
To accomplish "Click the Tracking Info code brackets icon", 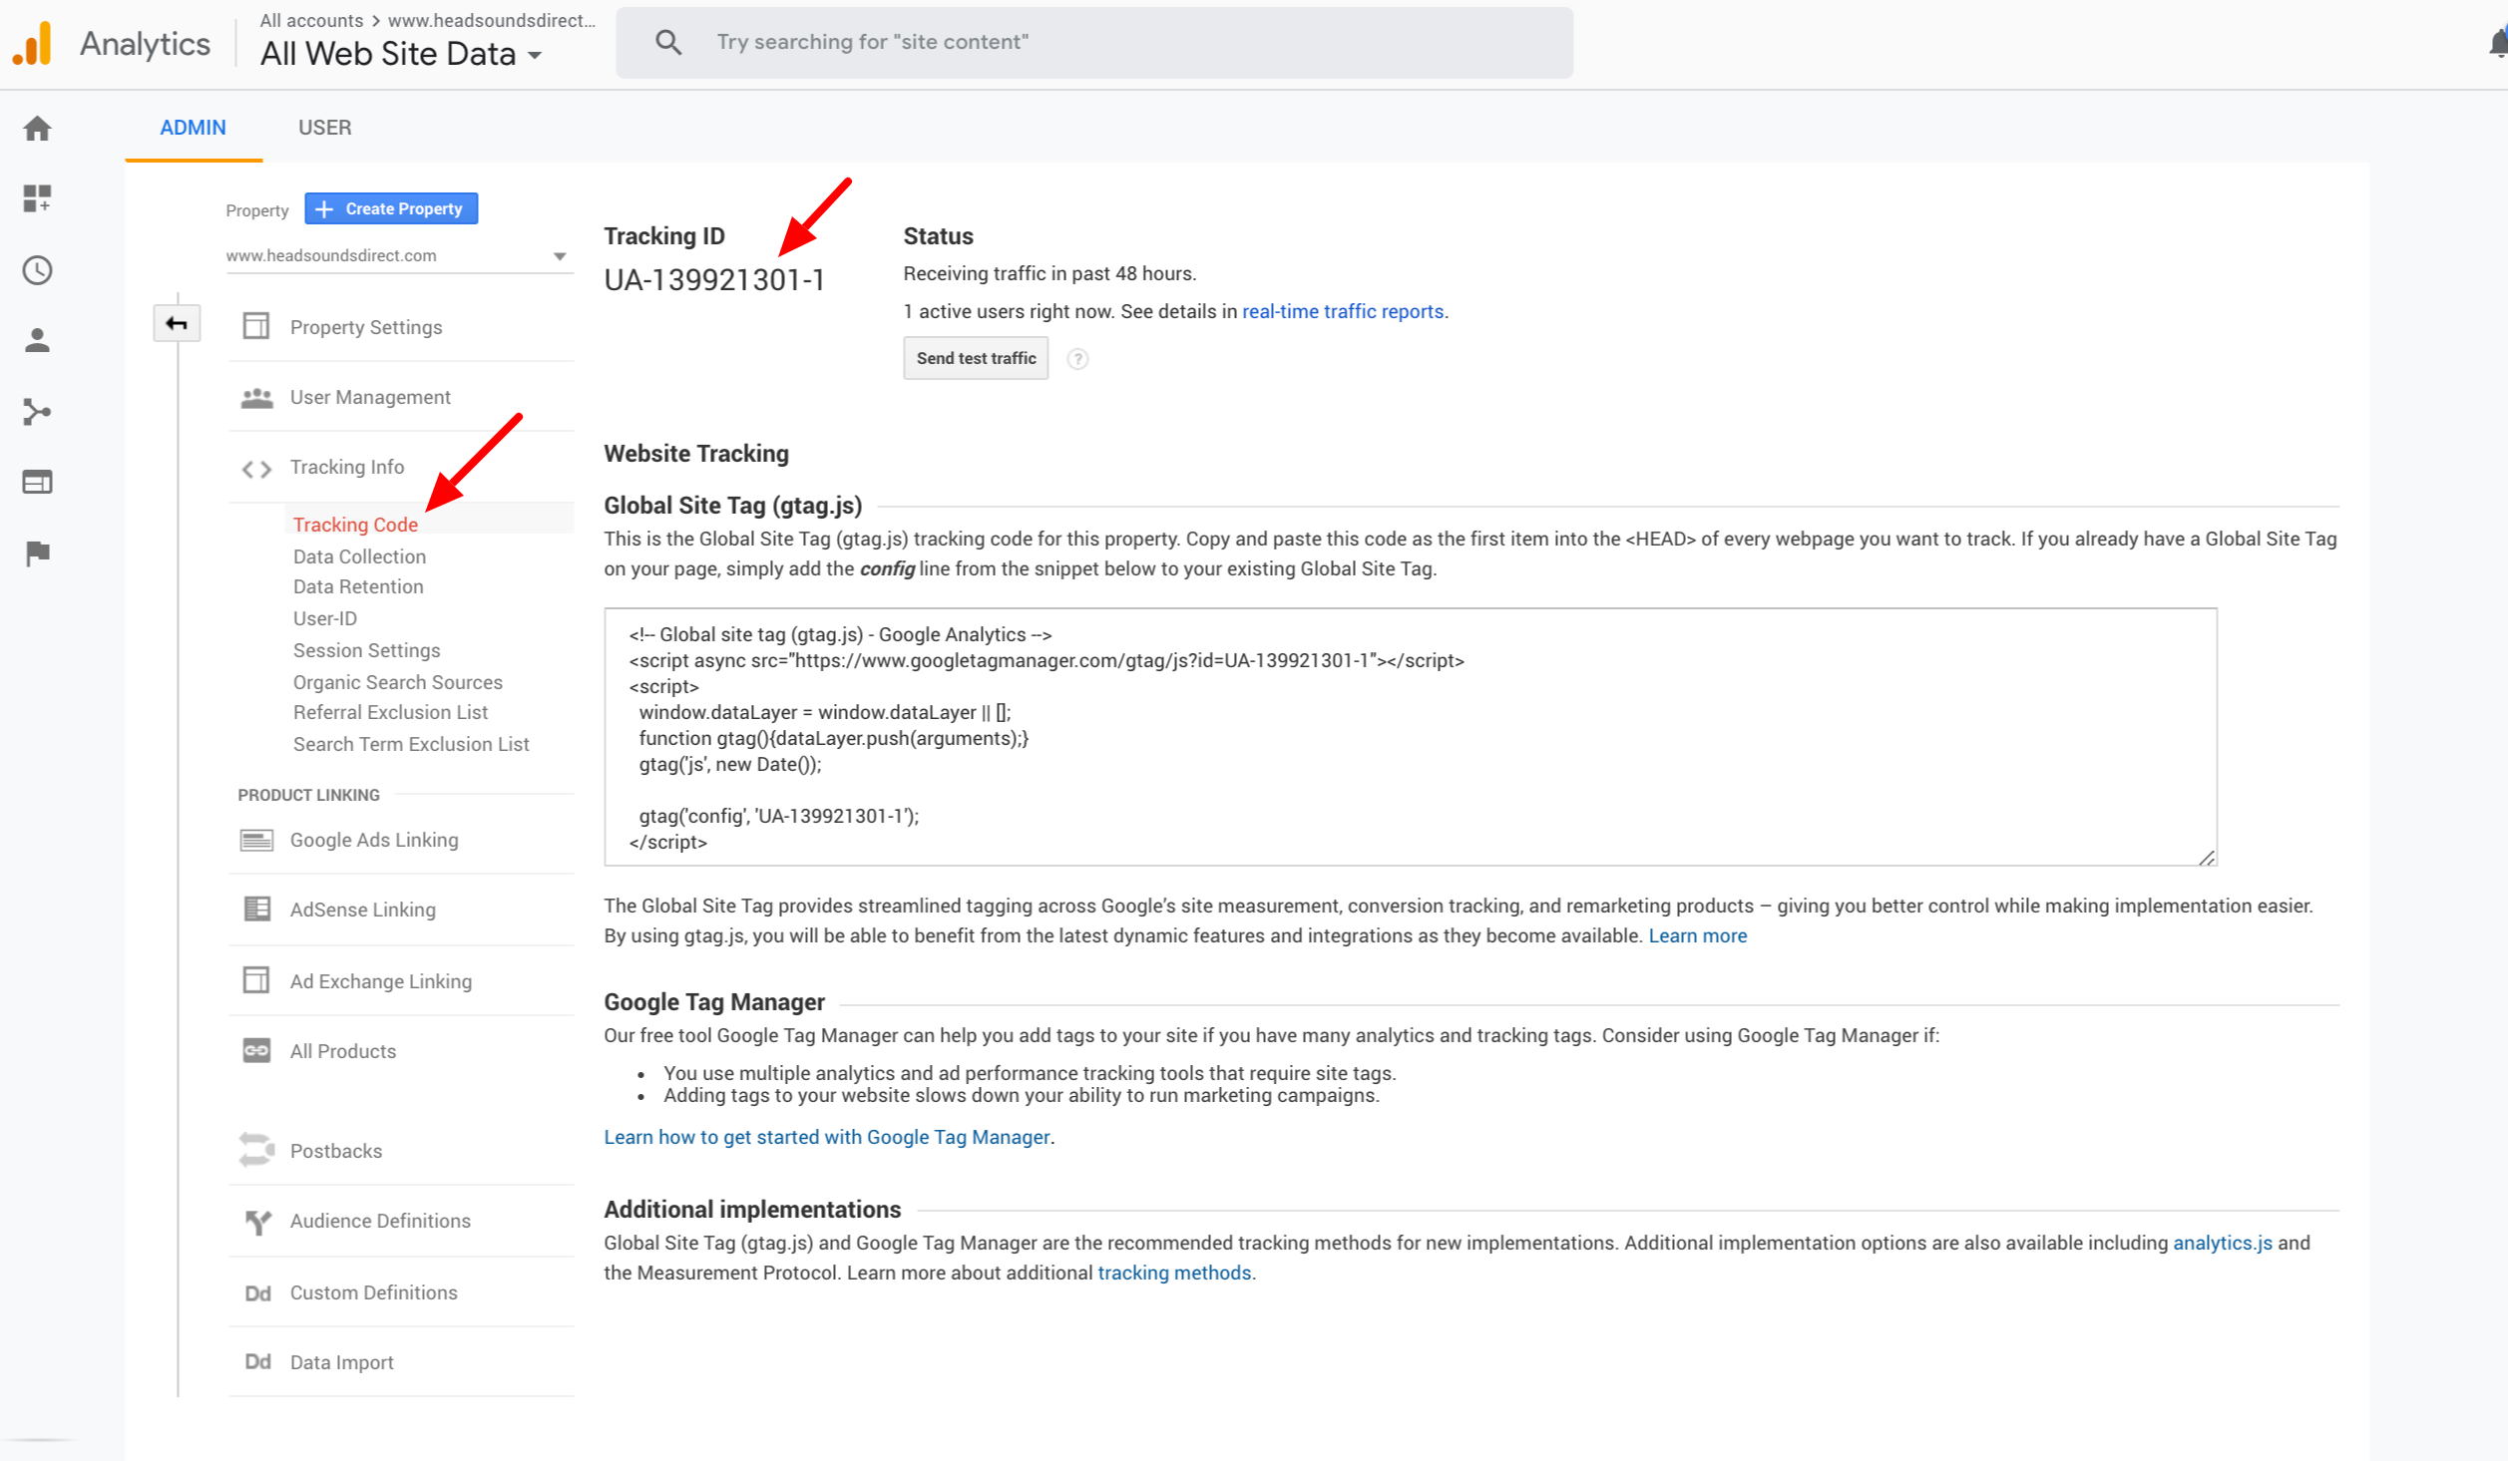I will [x=256, y=469].
